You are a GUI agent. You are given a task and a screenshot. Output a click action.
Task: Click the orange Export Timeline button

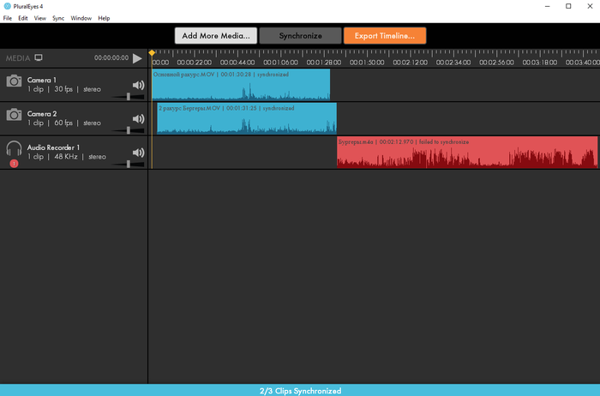coord(385,36)
